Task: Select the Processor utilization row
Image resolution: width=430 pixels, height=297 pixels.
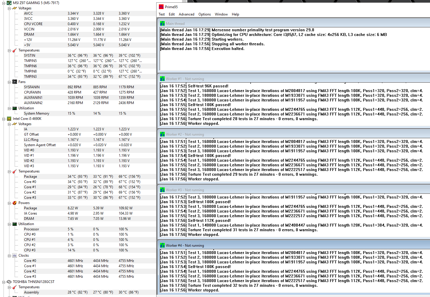Action: [x=89, y=229]
